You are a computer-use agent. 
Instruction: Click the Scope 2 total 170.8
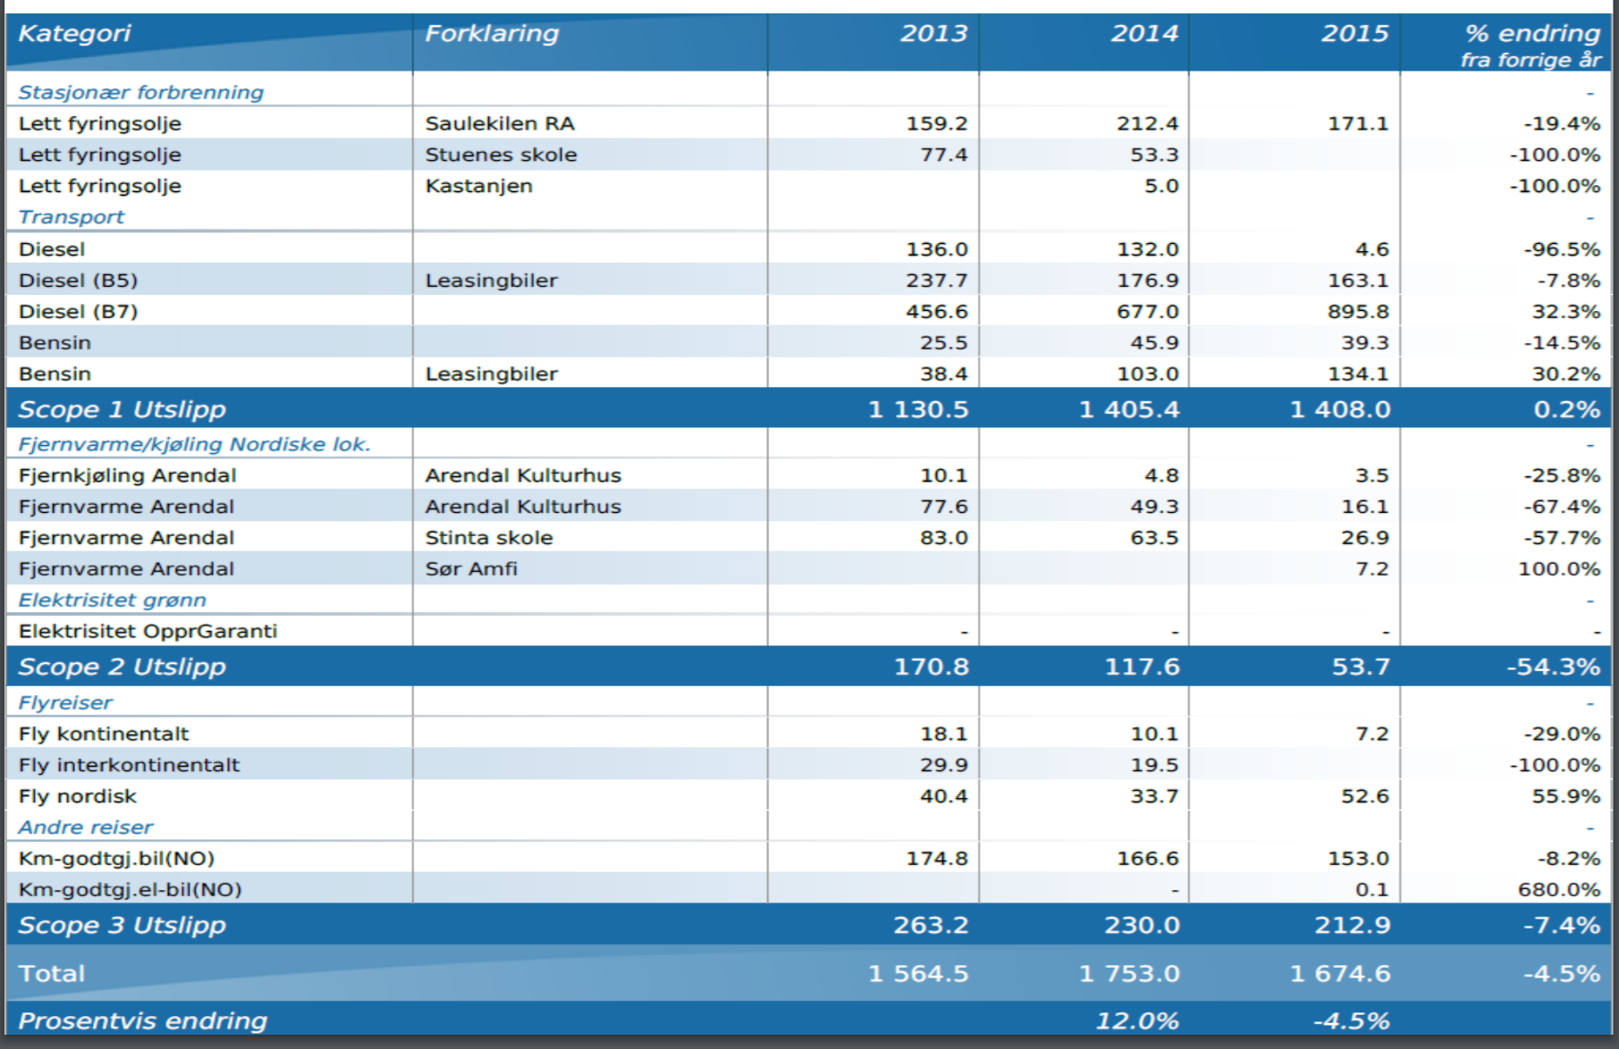[x=932, y=667]
